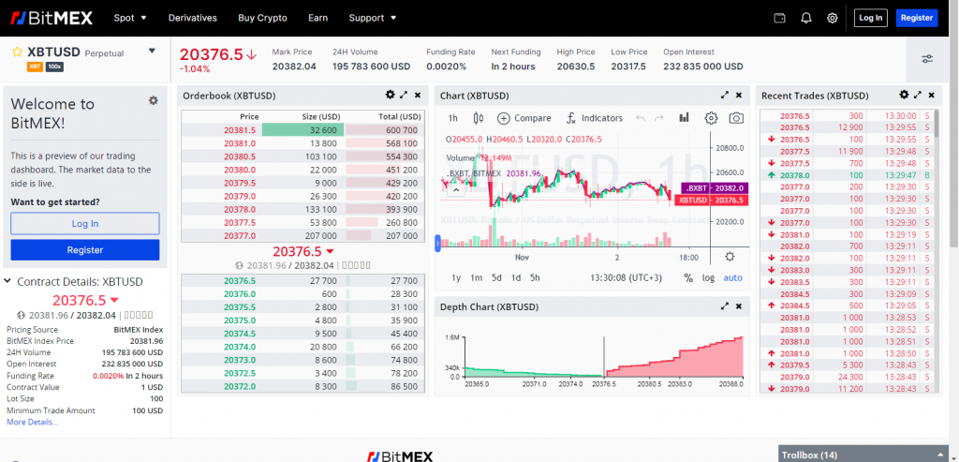The height and width of the screenshot is (462, 959).
Task: Click bid price 20376.5 in orderbook
Action: [240, 281]
